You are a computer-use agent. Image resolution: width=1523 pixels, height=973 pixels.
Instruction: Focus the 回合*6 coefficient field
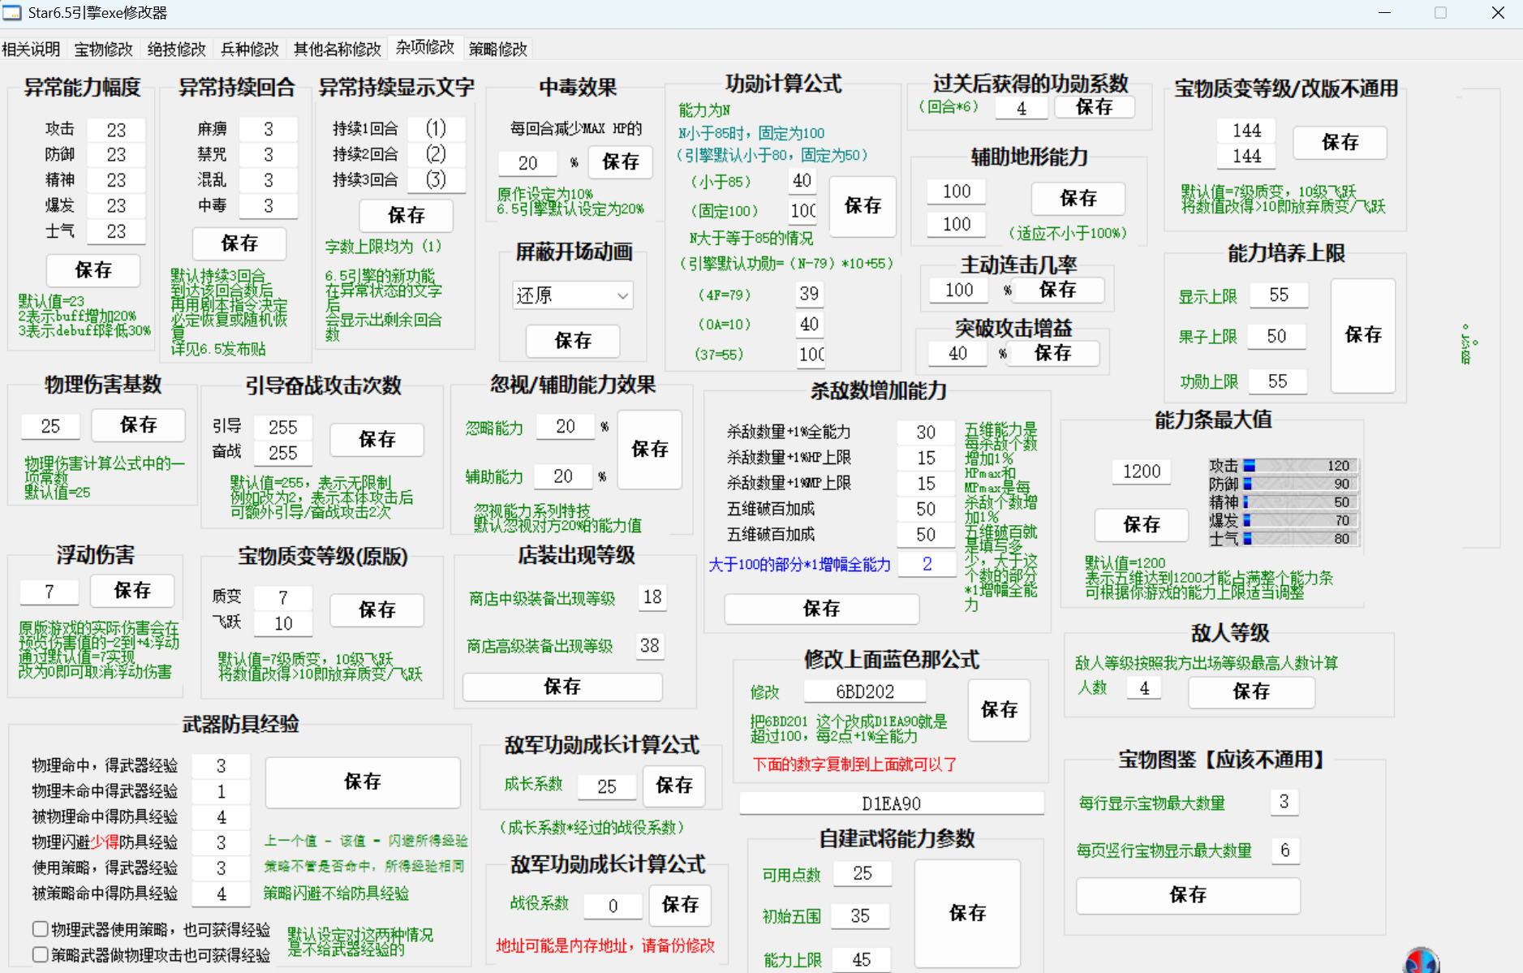(x=1022, y=108)
